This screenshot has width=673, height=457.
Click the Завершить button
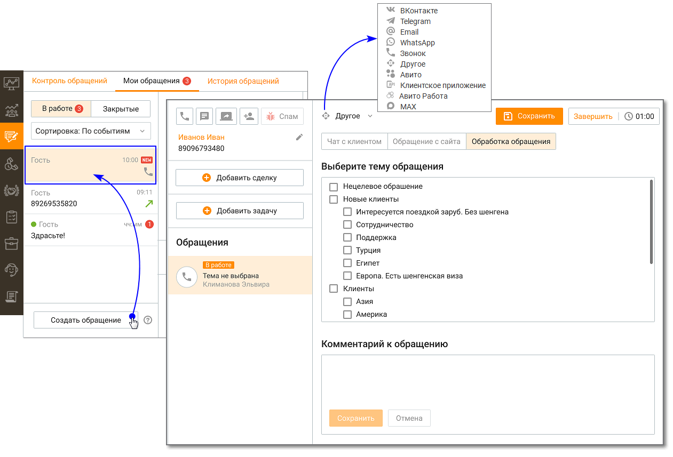(593, 116)
